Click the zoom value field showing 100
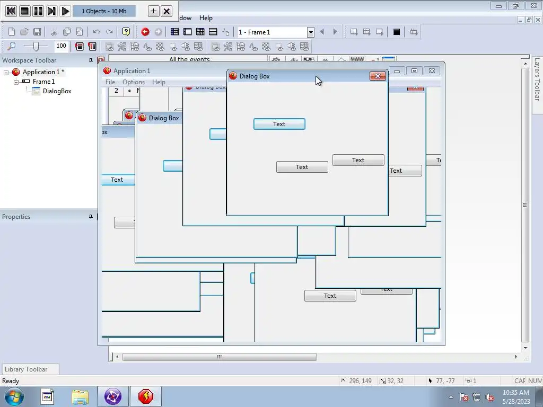 pos(62,46)
